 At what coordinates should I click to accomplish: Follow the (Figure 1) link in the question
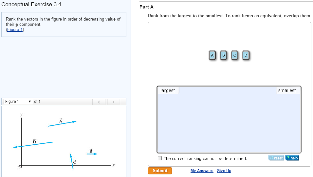point(15,30)
